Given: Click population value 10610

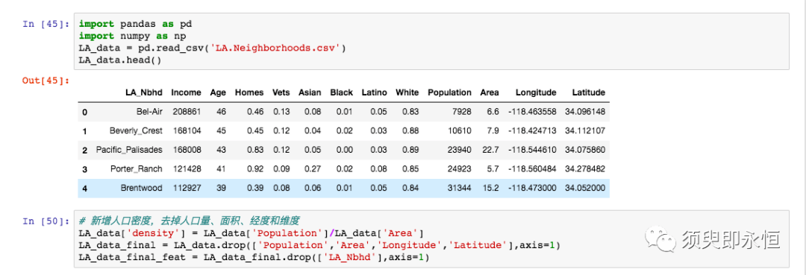Looking at the screenshot, I should pos(459,131).
